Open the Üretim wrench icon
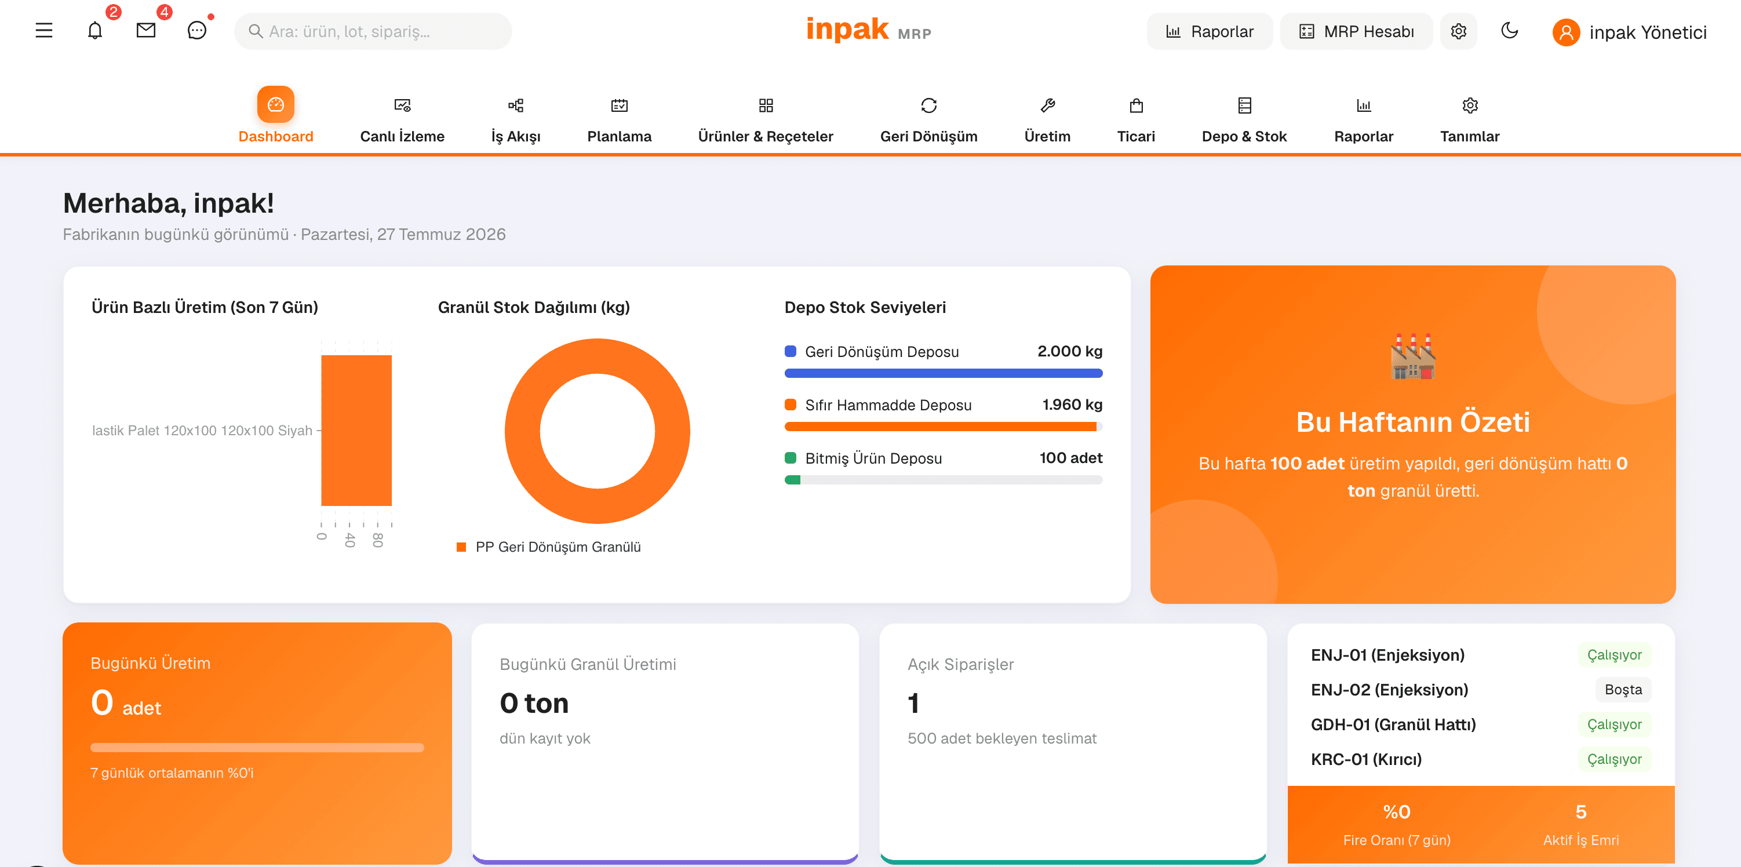The image size is (1741, 867). tap(1047, 105)
